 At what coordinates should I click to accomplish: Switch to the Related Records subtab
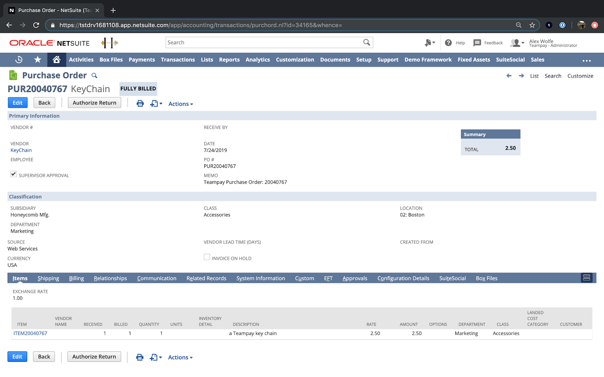point(206,278)
